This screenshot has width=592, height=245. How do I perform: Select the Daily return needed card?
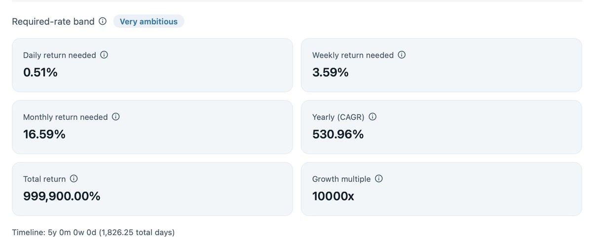(152, 65)
